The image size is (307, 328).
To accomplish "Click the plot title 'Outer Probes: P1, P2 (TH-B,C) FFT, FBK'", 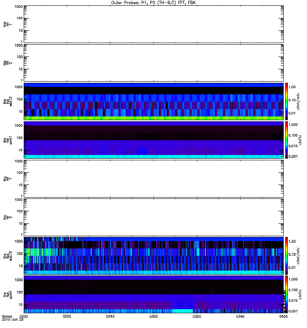I will tap(153, 3).
